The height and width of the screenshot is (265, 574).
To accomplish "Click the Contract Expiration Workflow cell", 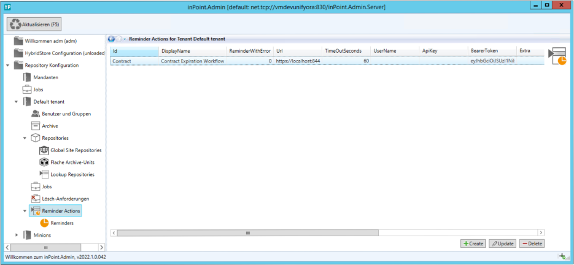I will click(193, 61).
